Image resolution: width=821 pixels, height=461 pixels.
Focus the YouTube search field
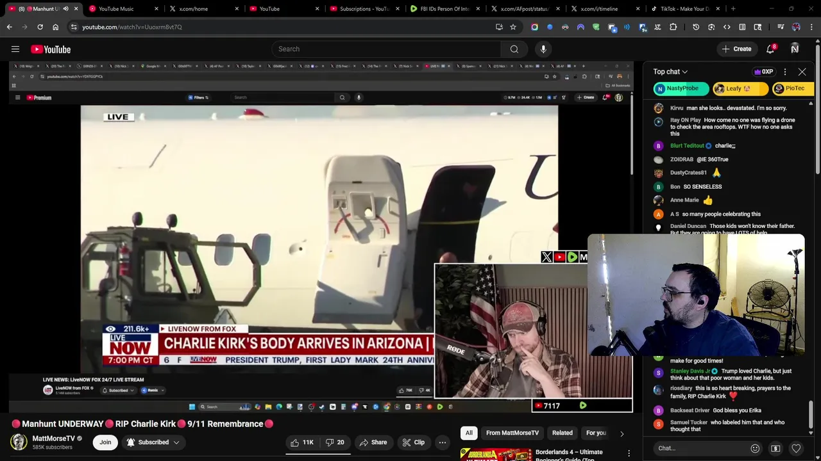pyautogui.click(x=387, y=49)
